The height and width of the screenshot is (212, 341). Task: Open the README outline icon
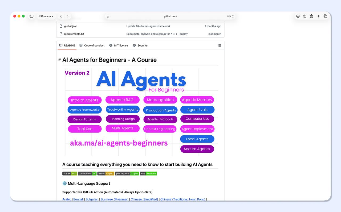pos(220,45)
